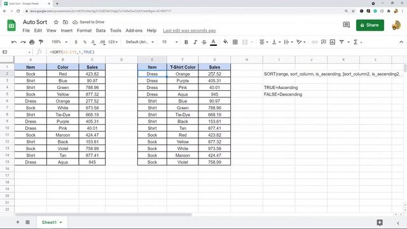Open the Add-ons menu
407x229 pixels.
(134, 31)
